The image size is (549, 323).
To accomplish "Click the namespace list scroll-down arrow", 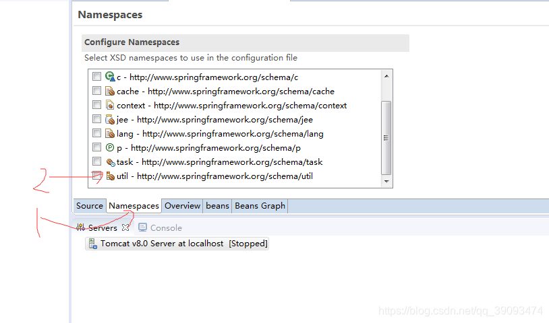I will 386,181.
